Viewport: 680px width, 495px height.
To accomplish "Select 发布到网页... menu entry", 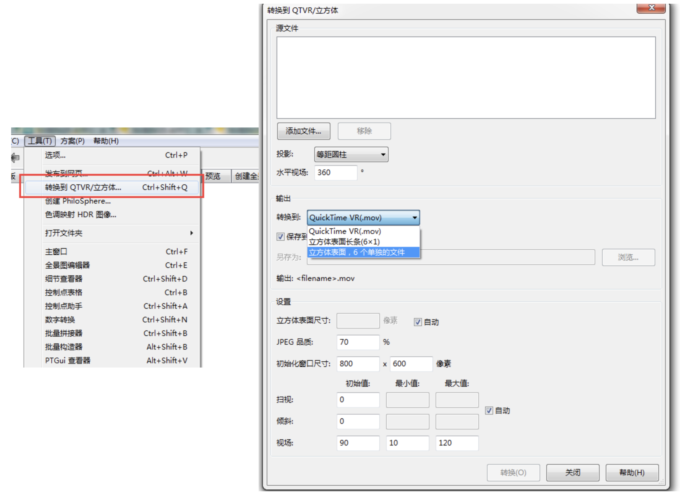I will click(112, 173).
